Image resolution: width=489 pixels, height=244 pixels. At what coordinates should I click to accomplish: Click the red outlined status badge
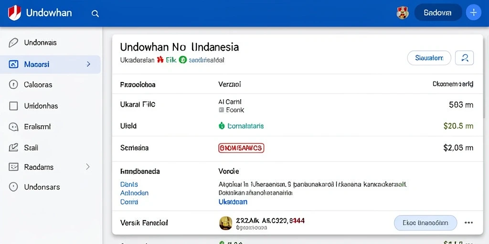coord(241,148)
